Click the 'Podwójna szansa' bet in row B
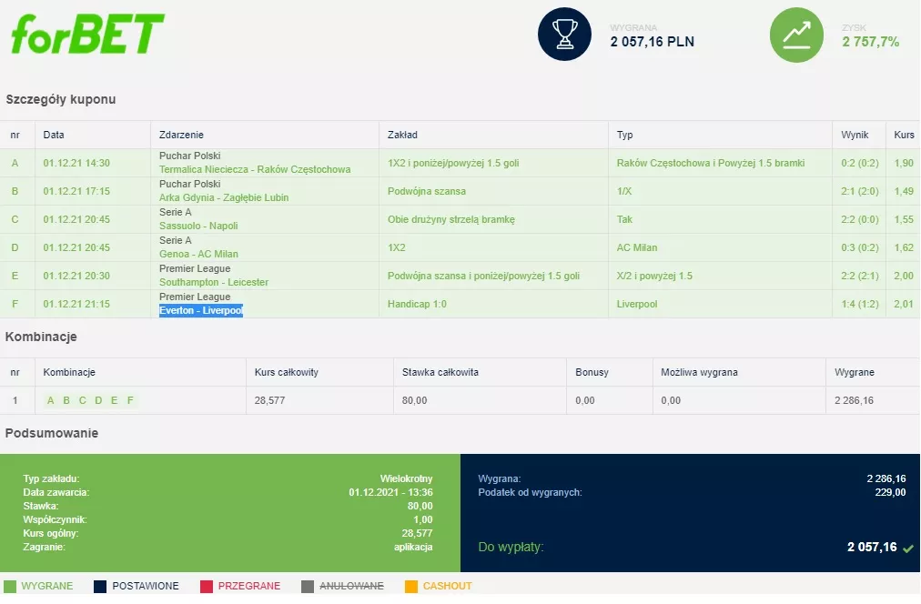The height and width of the screenshot is (604, 921). 427,191
